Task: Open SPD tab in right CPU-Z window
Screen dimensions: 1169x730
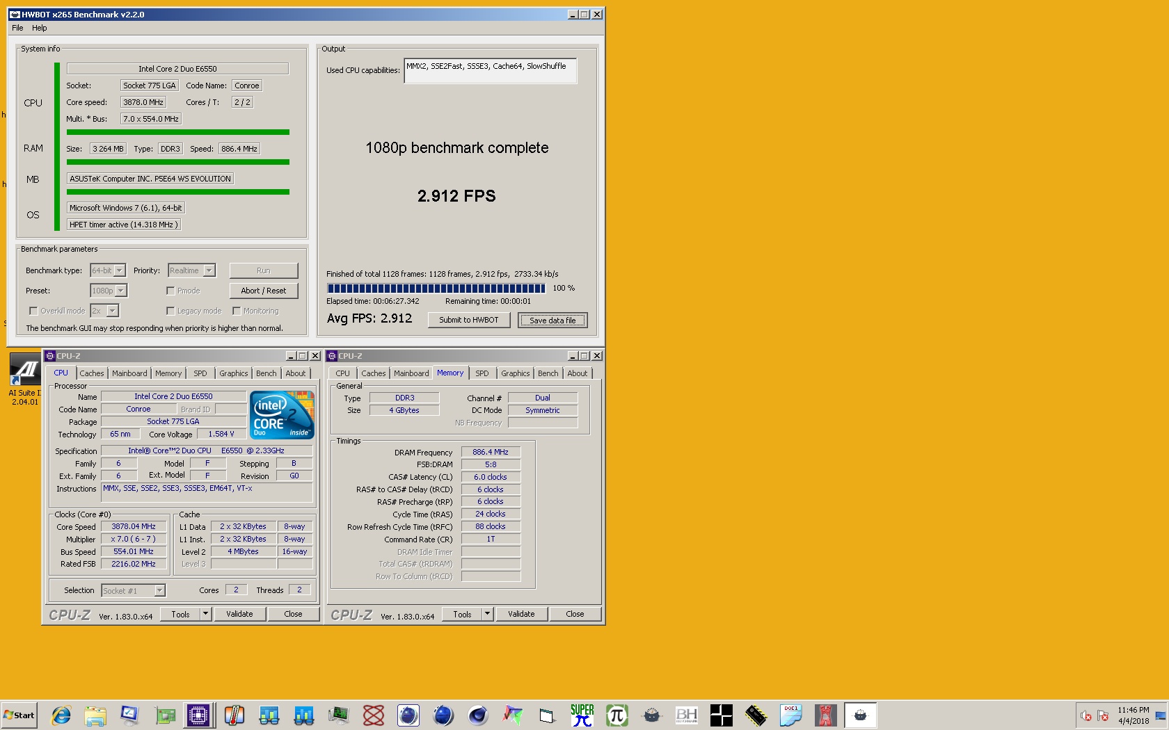Action: [x=482, y=373]
